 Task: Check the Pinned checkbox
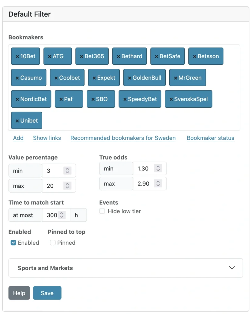pyautogui.click(x=53, y=243)
